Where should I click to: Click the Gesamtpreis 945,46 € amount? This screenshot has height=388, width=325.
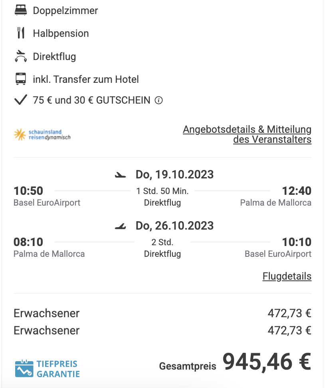coord(267,362)
